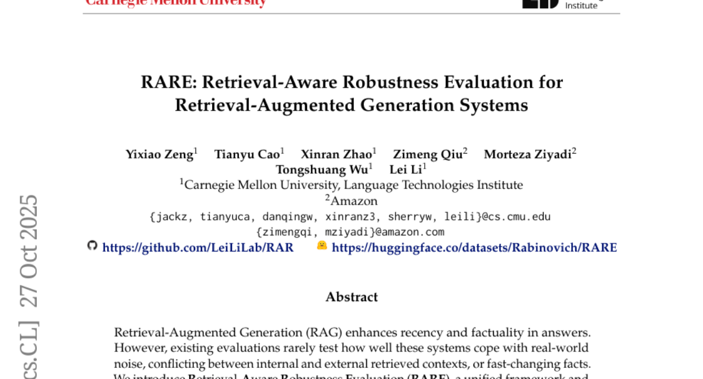Click the Hugging Face emoji icon

click(x=322, y=246)
